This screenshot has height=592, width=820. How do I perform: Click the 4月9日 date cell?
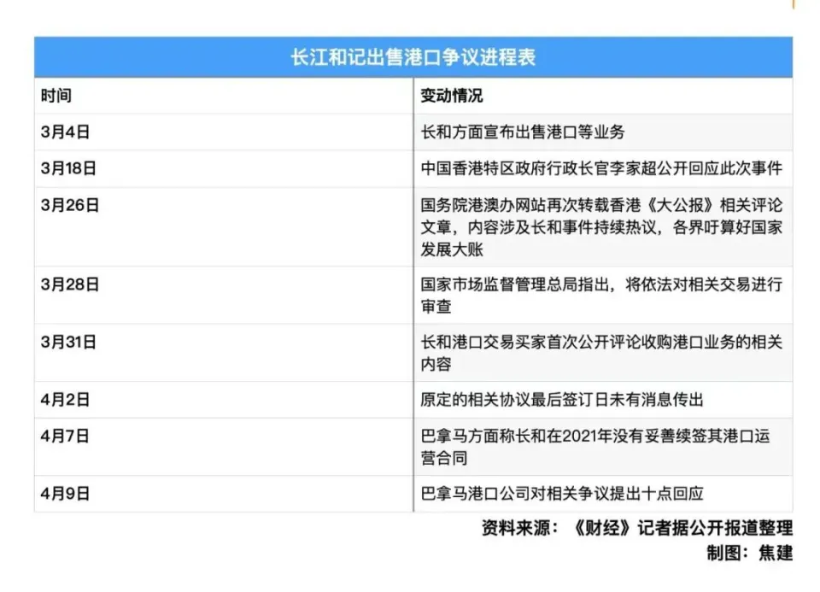point(65,494)
